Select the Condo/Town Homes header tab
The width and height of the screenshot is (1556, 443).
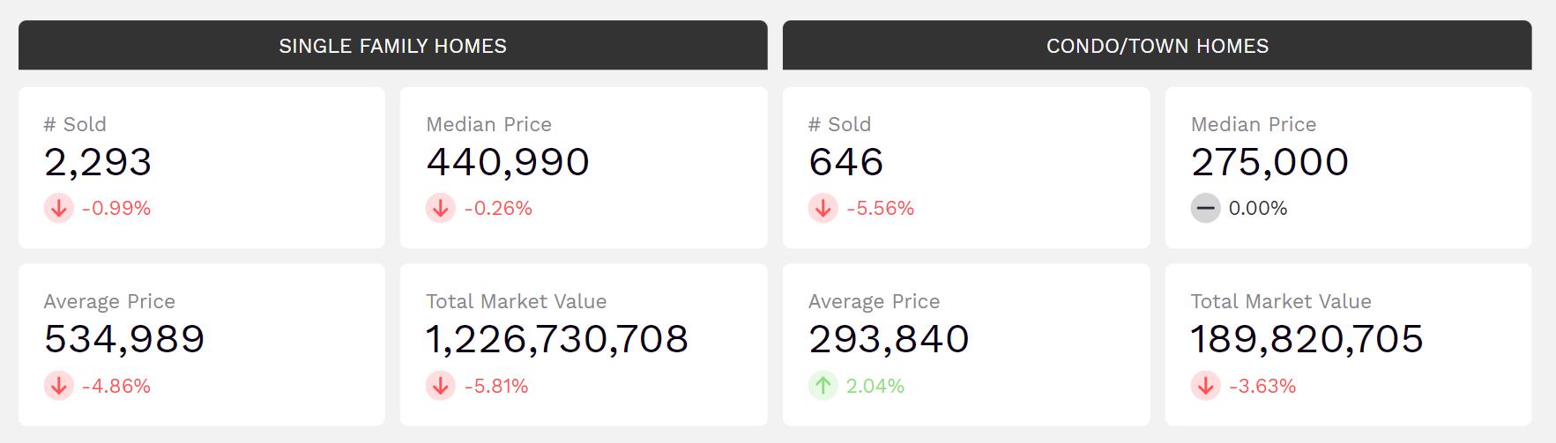coord(1157,46)
